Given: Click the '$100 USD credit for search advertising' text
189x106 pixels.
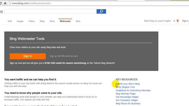Looking at the screenshot, I should (x=65, y=63).
